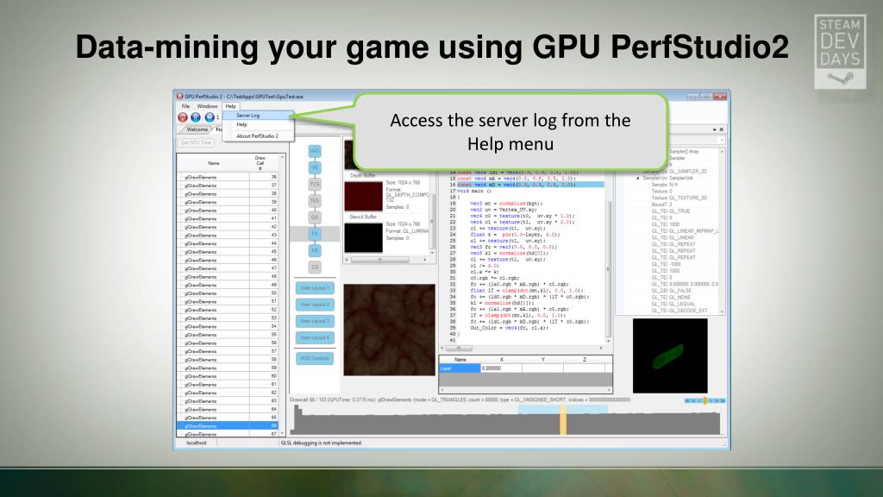The image size is (883, 497).
Task: Select glDrawElements draw call 55
Action: (x=228, y=335)
